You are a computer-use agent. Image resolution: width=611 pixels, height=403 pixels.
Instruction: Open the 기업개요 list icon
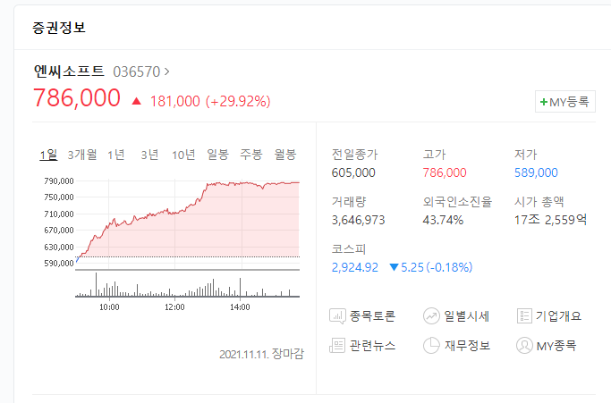[524, 315]
